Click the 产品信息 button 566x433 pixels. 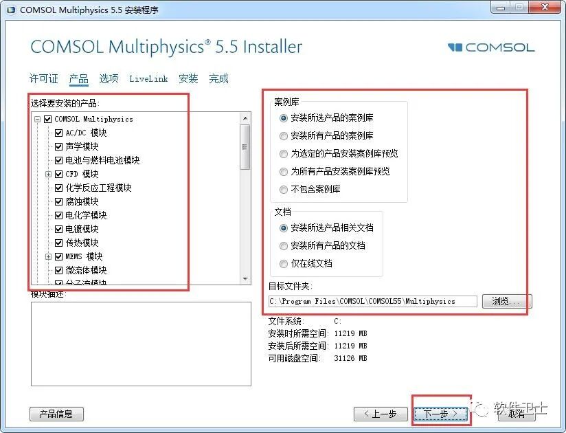(57, 414)
